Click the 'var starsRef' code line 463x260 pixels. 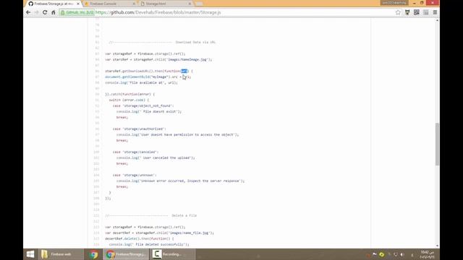[x=158, y=59]
